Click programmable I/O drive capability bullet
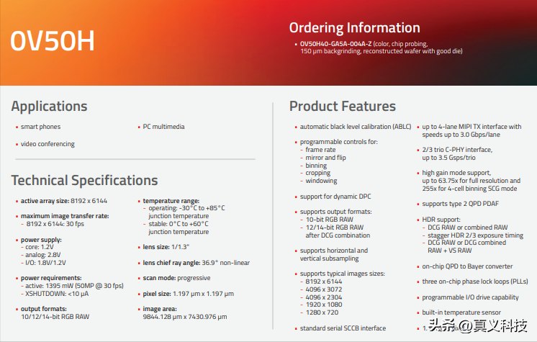The image size is (537, 342). [x=470, y=297]
